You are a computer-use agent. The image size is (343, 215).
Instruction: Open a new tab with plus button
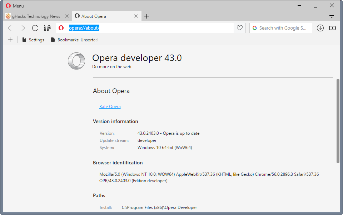(x=147, y=16)
